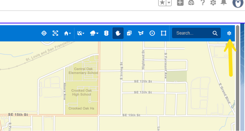Click the Akers Ave label
245x131 pixels.
[x=65, y=91]
